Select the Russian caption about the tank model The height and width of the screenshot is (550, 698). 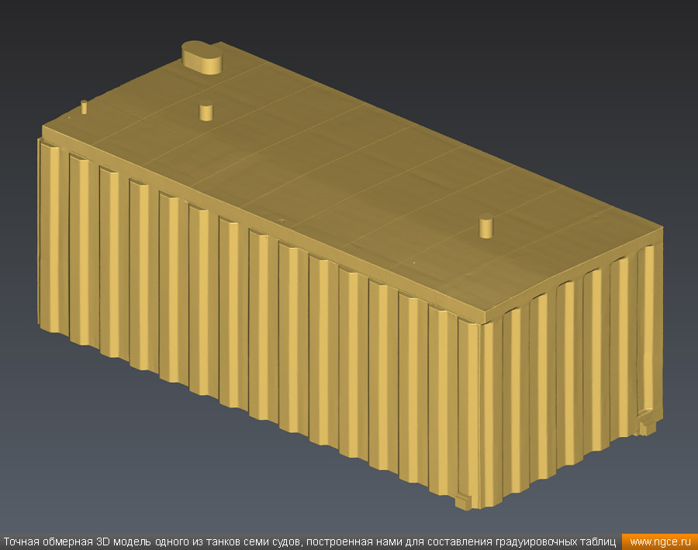point(309,542)
